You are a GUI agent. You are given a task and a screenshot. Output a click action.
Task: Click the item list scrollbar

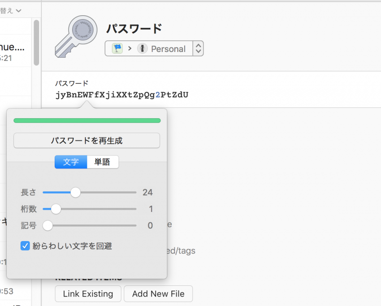pyautogui.click(x=36, y=43)
